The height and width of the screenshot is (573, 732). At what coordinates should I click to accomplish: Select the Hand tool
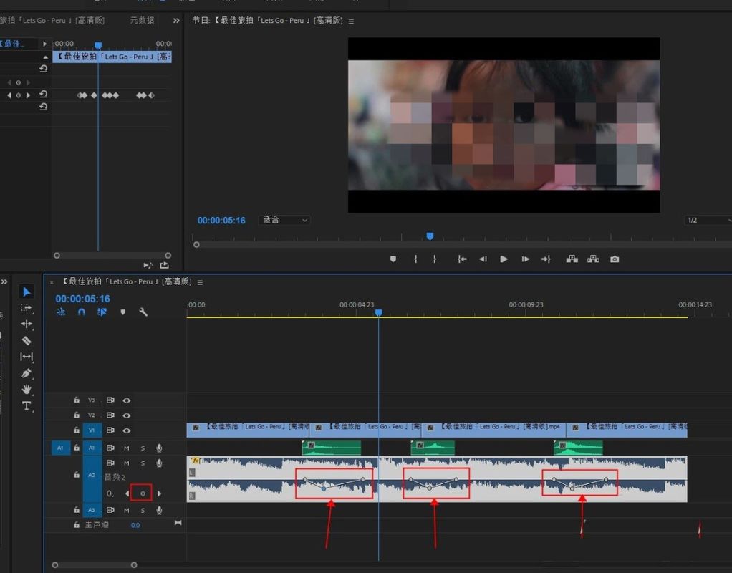click(27, 390)
